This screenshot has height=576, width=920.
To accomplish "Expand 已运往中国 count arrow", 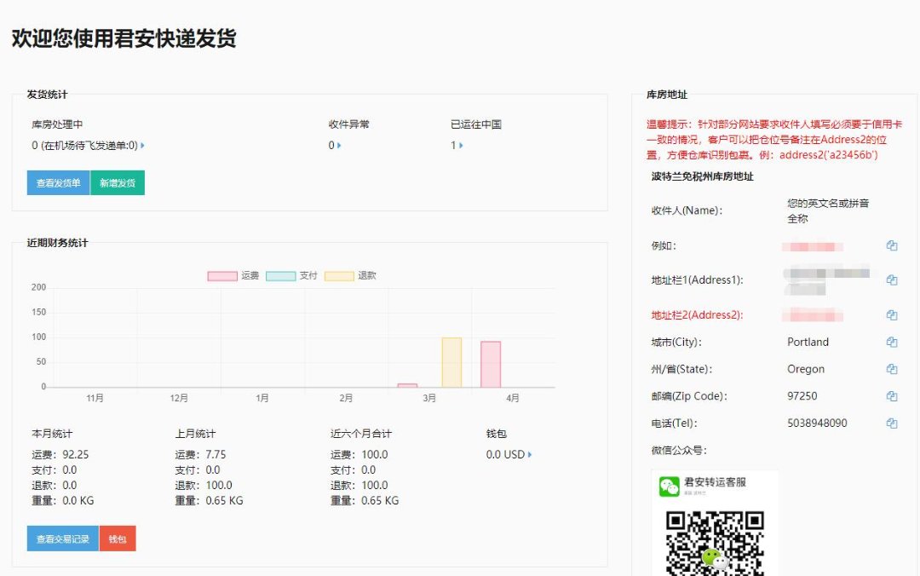I will coord(461,146).
